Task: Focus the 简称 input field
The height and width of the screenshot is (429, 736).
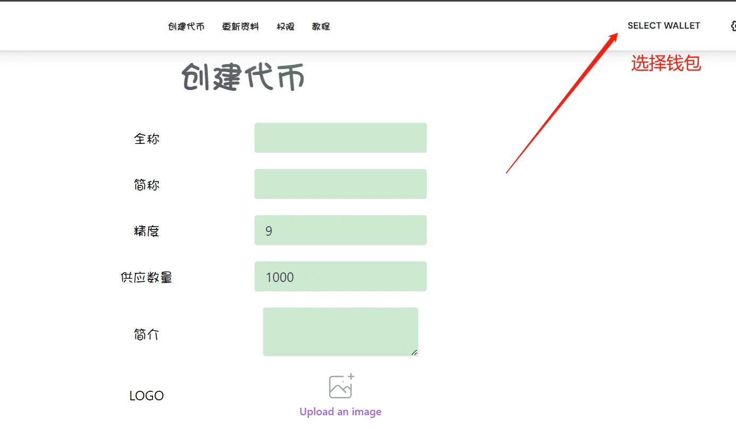Action: pos(340,184)
